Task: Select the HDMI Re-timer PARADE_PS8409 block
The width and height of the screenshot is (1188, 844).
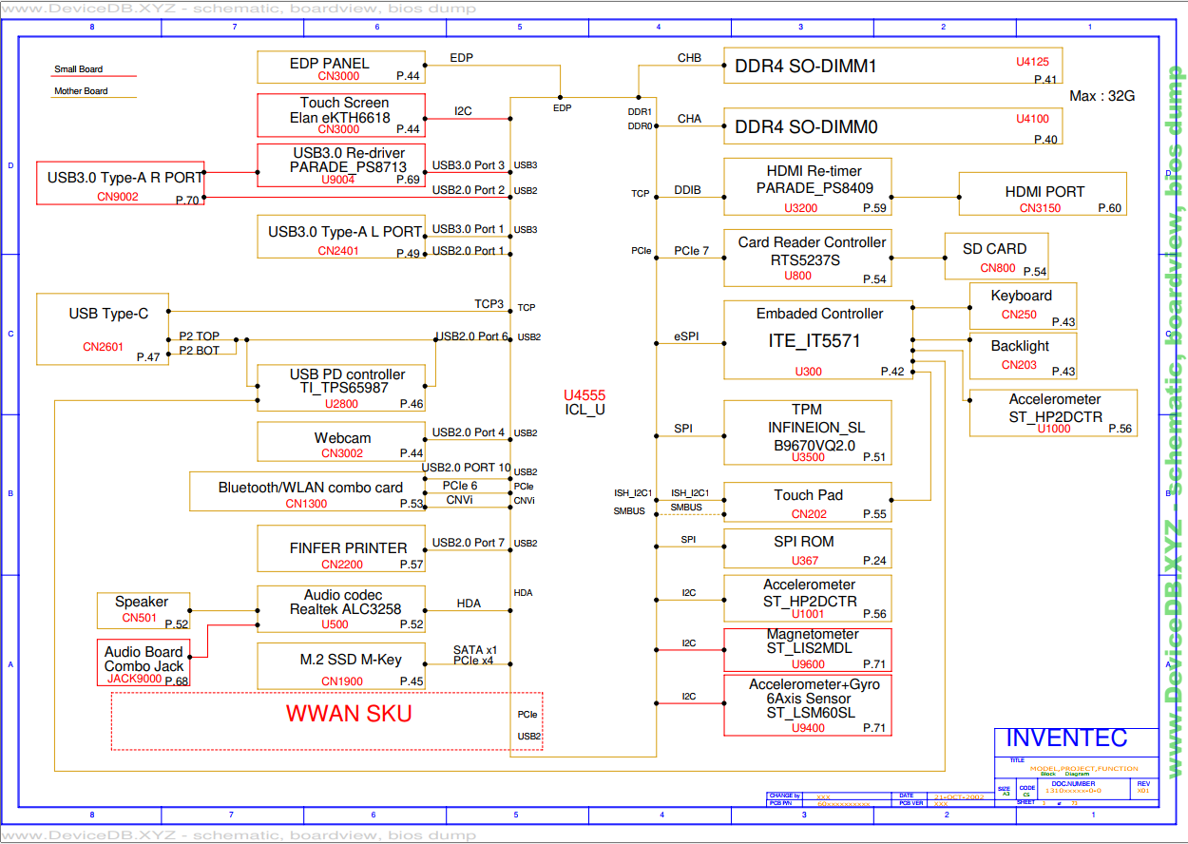Action: click(x=808, y=187)
